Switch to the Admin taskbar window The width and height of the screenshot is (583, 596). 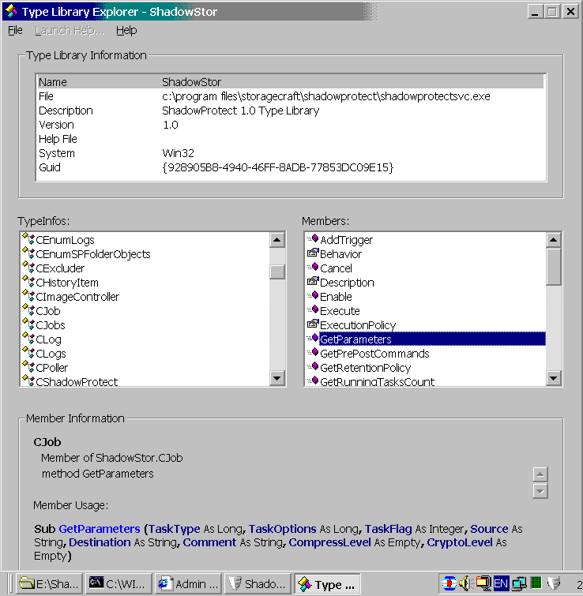coord(187,584)
